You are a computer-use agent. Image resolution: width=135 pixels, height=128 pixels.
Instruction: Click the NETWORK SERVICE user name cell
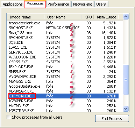tap(63, 28)
